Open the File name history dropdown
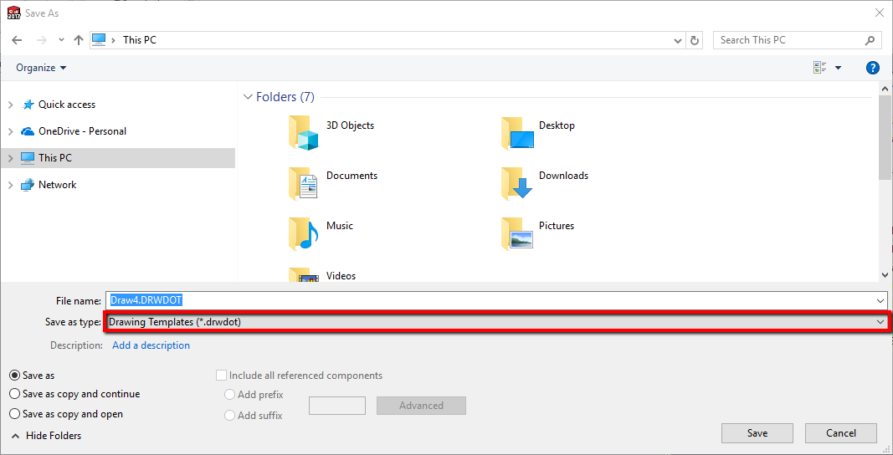This screenshot has width=893, height=455. [882, 300]
